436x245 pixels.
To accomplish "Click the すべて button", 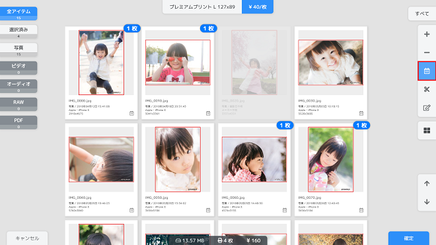I will click(422, 14).
